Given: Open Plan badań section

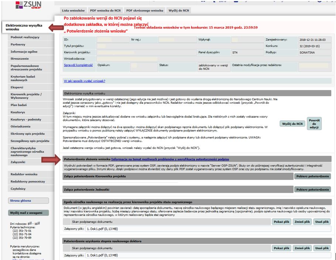Looking at the screenshot, I should click(x=31, y=105).
